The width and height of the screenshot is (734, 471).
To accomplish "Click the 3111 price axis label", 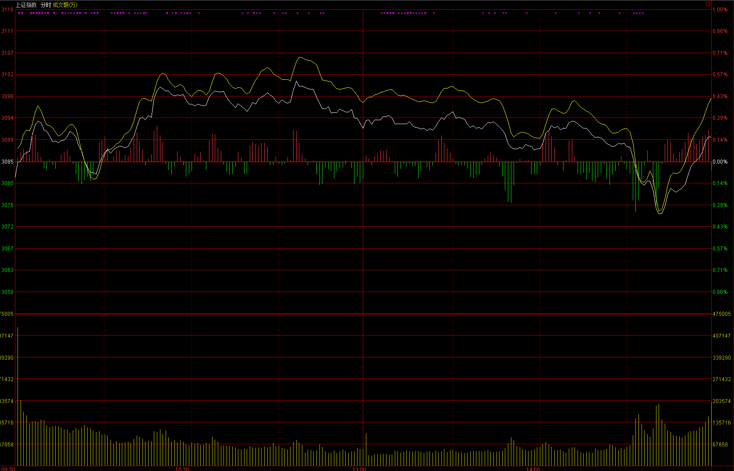I will [7, 31].
